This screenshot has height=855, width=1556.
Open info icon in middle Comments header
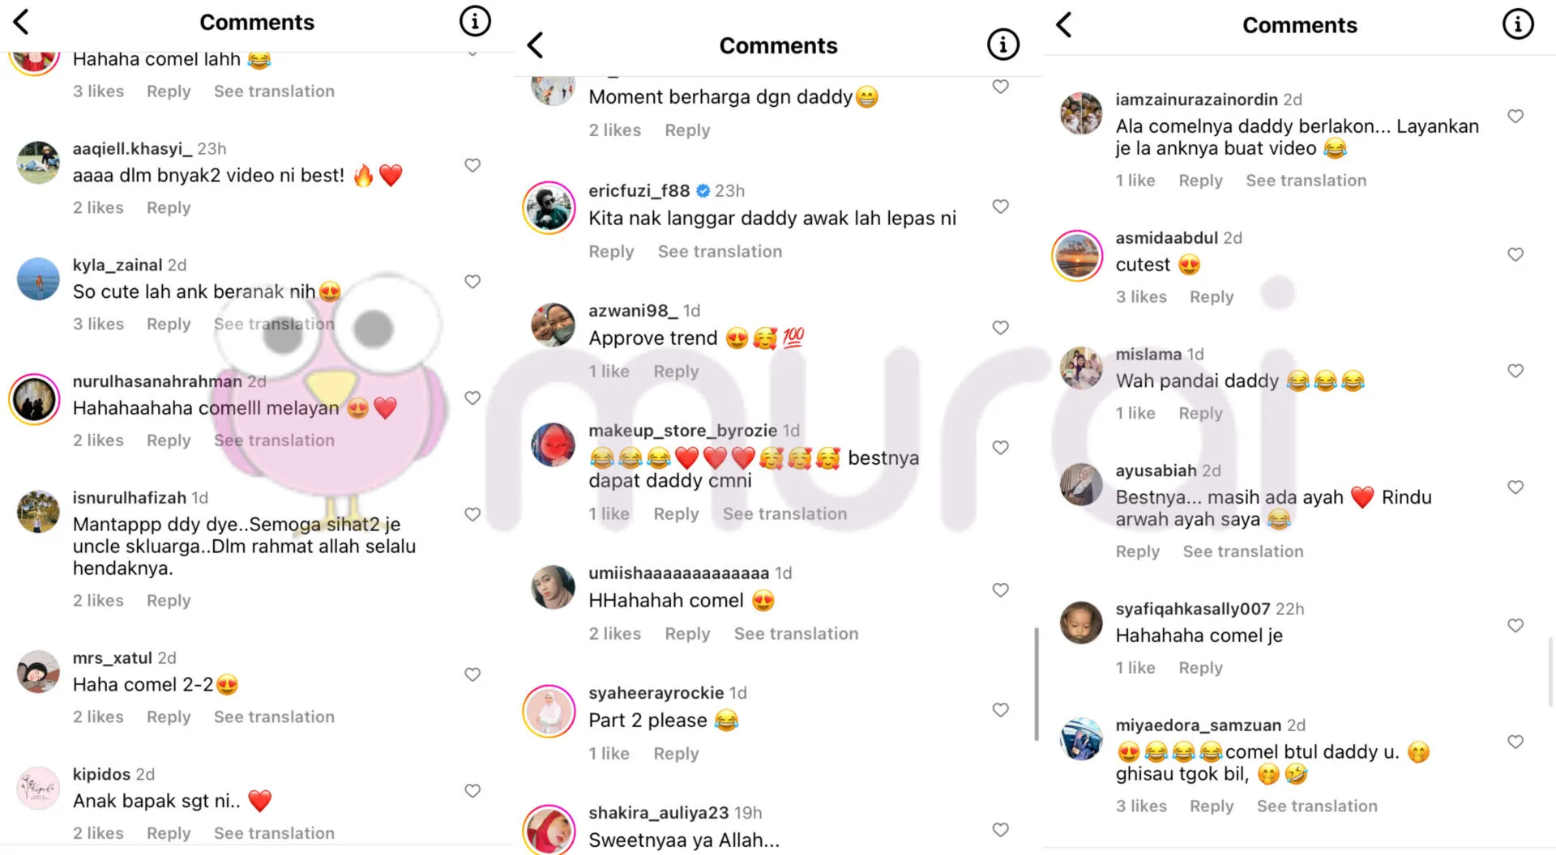(1002, 45)
